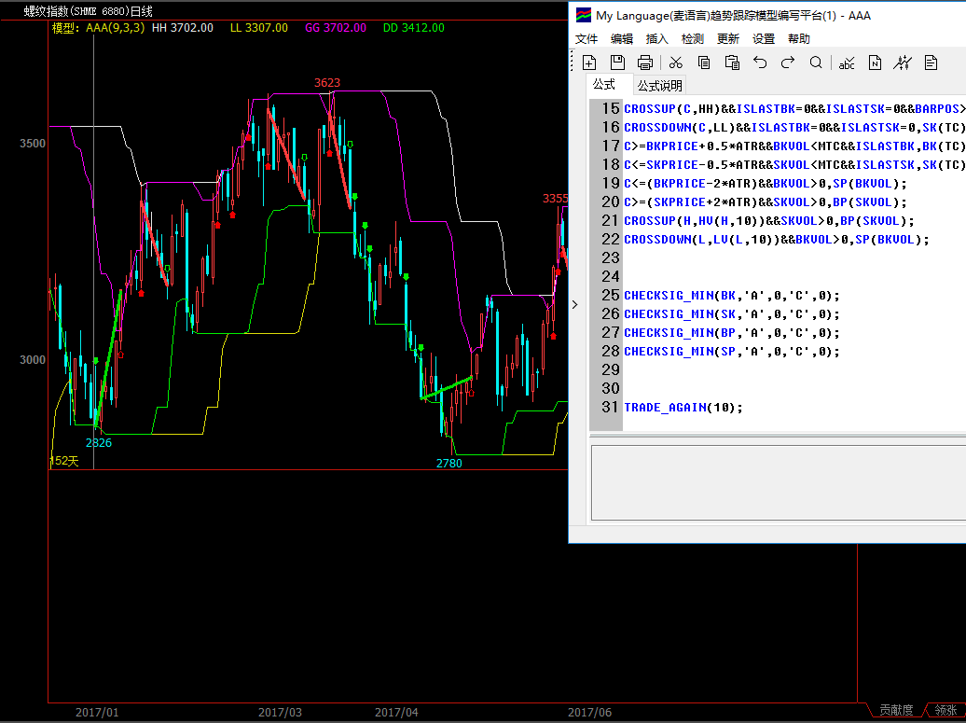Open the 插入 menu
Screen dimensions: 966x723
pyautogui.click(x=657, y=39)
